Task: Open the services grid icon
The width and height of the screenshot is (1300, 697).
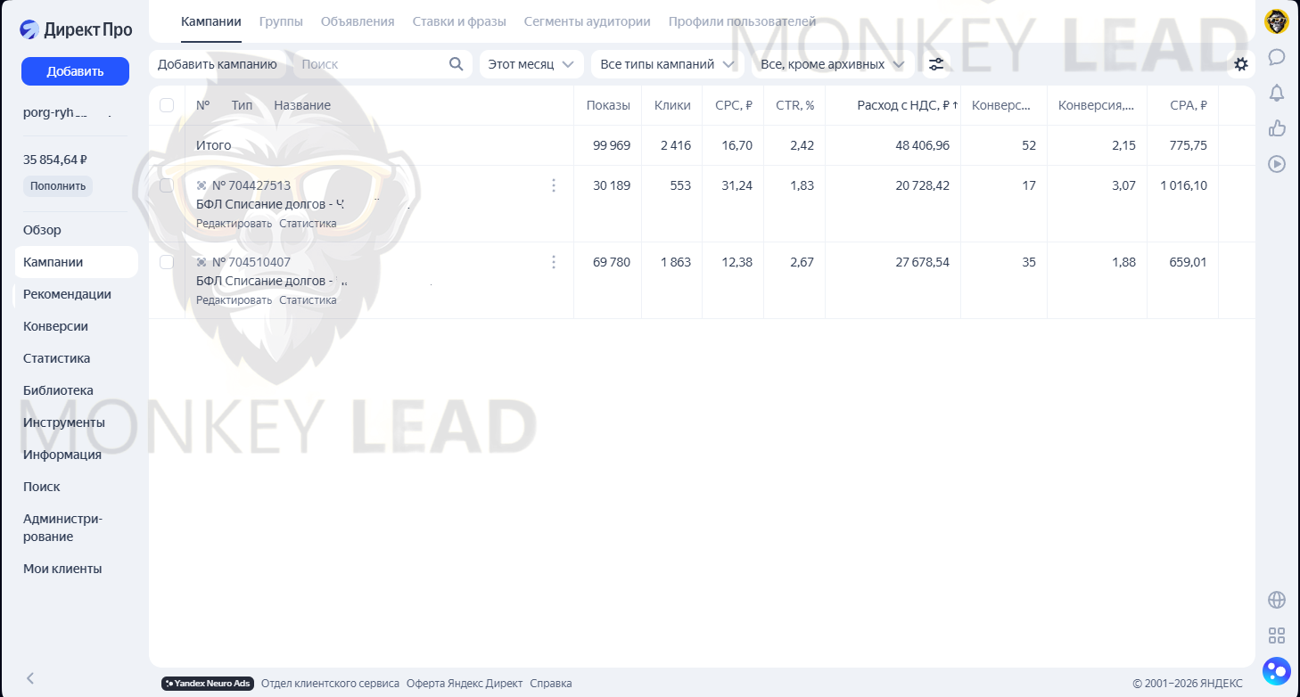Action: coord(1277,635)
